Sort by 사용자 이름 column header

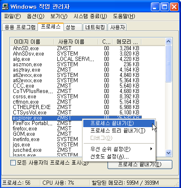(x=76, y=42)
